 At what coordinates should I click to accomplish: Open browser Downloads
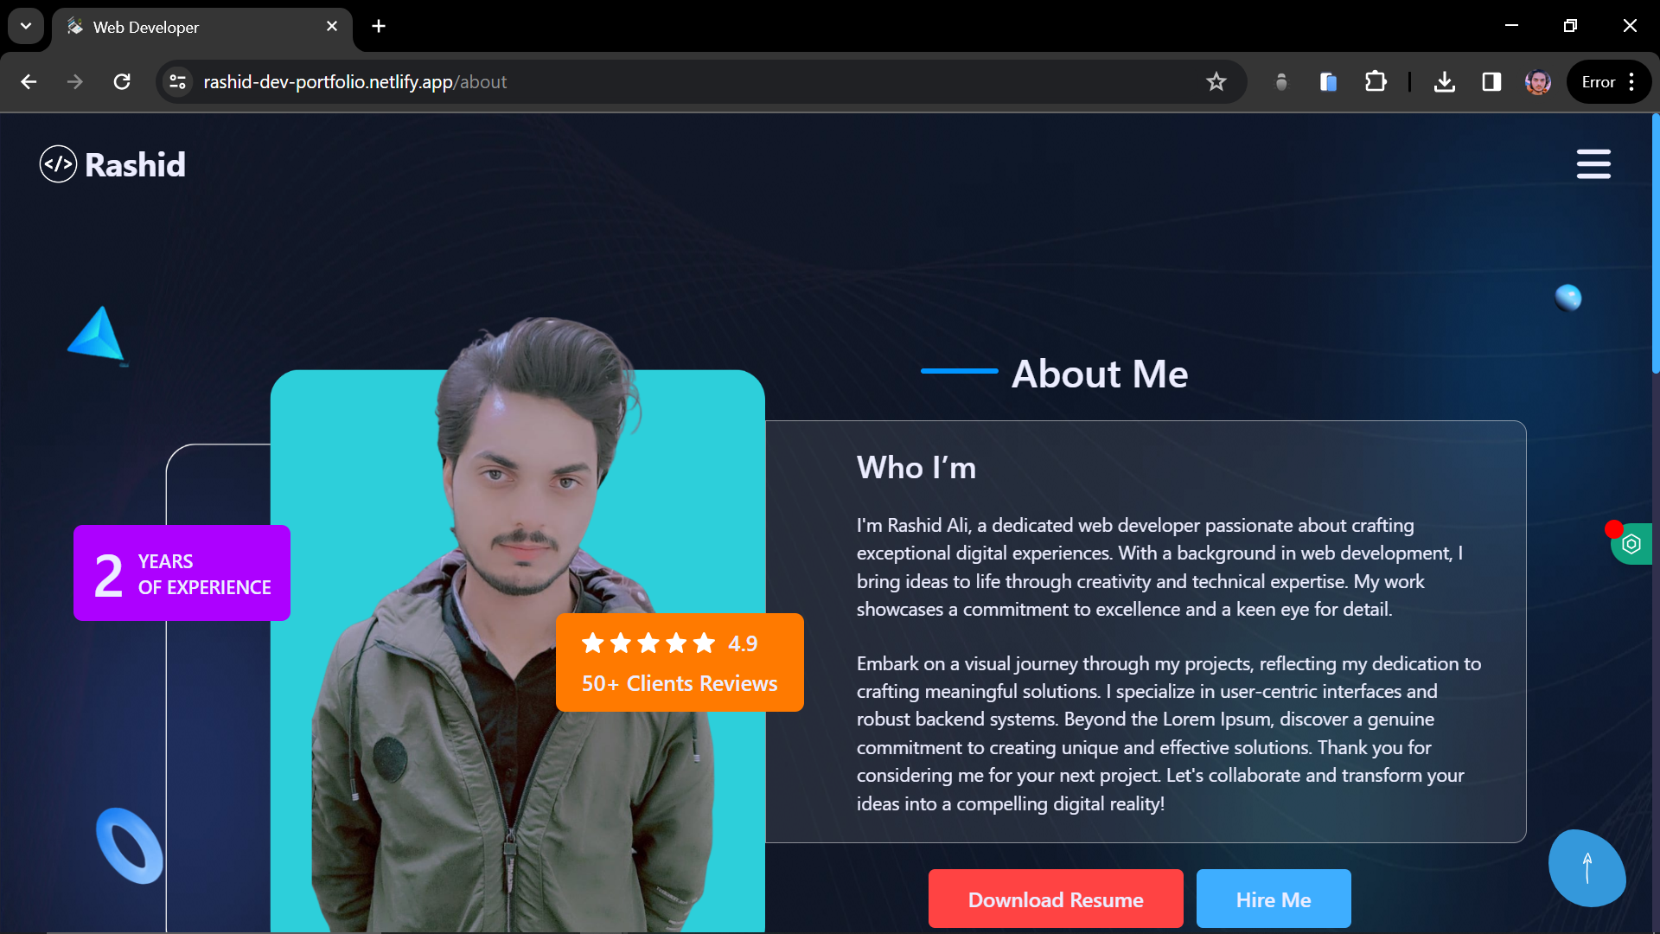[1445, 82]
